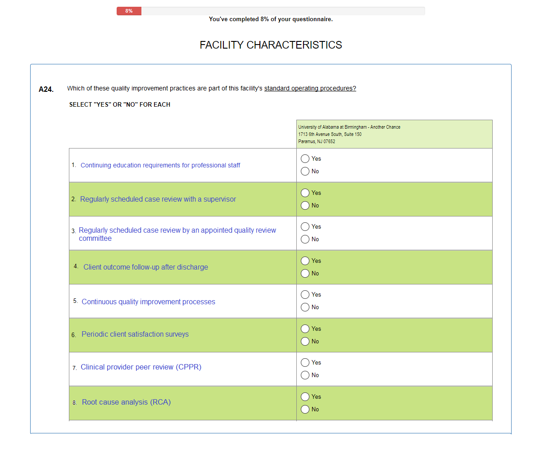Click the red 8% progress bar
Image resolution: width=544 pixels, height=455 pixels.
pos(129,11)
